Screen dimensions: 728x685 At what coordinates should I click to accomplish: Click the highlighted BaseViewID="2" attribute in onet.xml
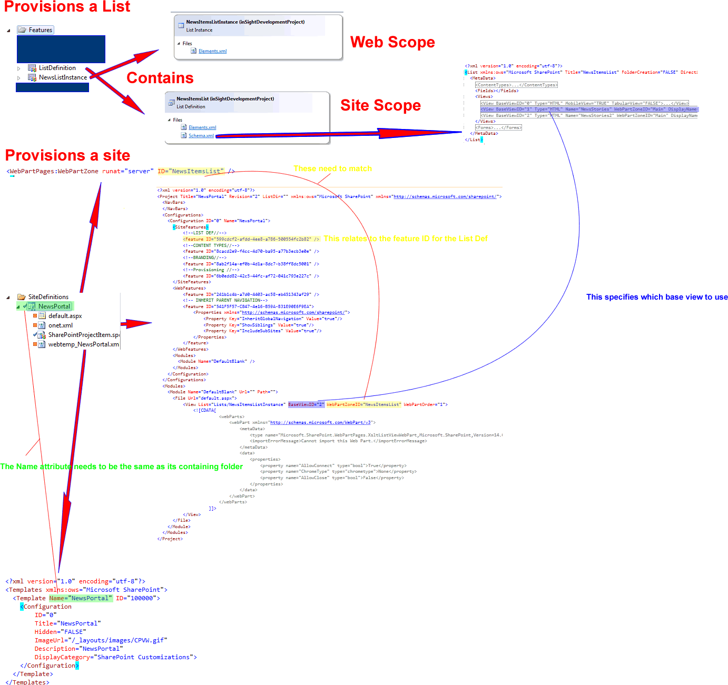point(306,404)
